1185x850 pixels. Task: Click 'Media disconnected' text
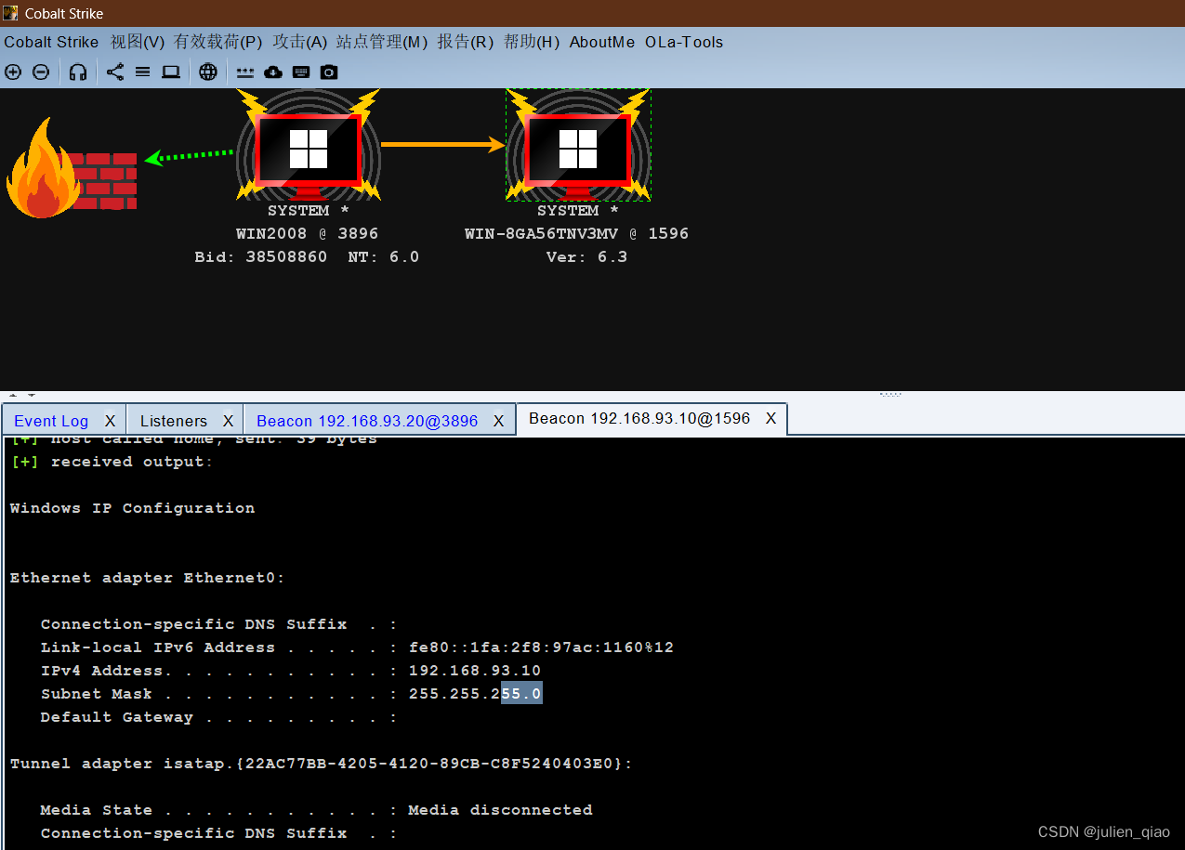coord(500,810)
